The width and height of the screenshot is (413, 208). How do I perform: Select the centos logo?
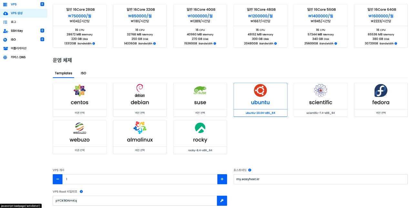click(x=79, y=91)
